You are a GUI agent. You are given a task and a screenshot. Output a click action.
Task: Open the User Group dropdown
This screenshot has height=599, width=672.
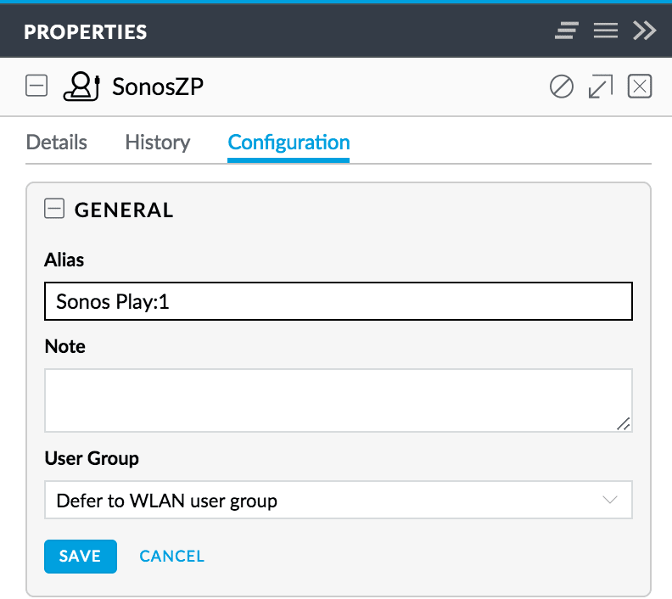coord(339,500)
